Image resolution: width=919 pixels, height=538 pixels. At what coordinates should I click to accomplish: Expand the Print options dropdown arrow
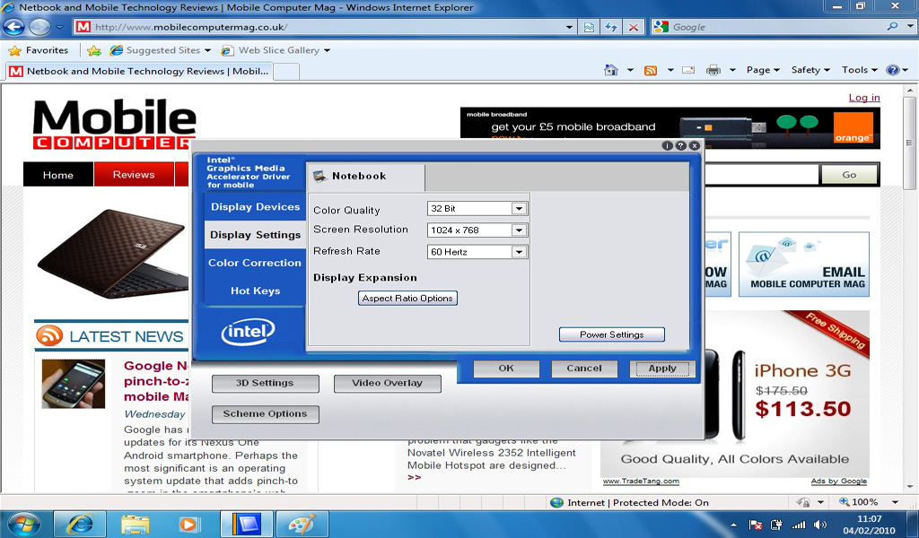pyautogui.click(x=732, y=70)
